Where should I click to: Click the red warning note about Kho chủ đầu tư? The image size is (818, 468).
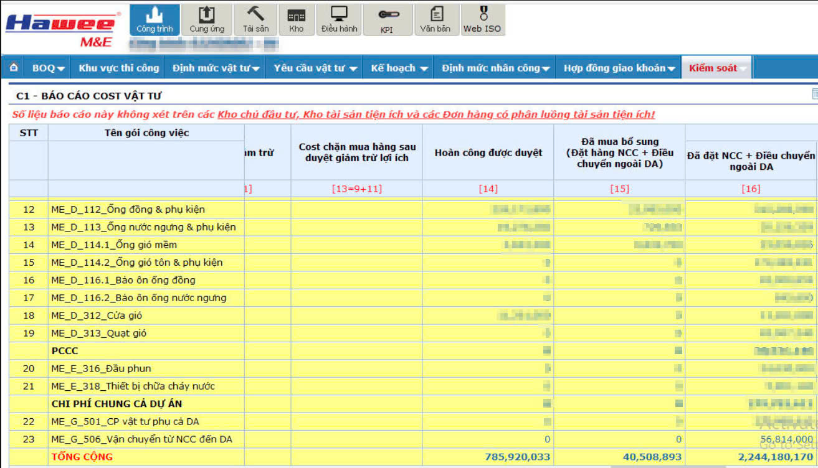tap(333, 115)
